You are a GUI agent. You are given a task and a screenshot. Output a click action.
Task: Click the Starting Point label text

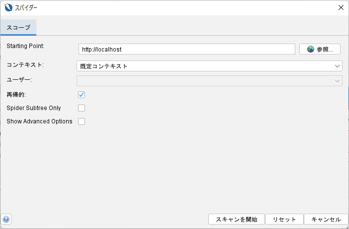pos(25,46)
